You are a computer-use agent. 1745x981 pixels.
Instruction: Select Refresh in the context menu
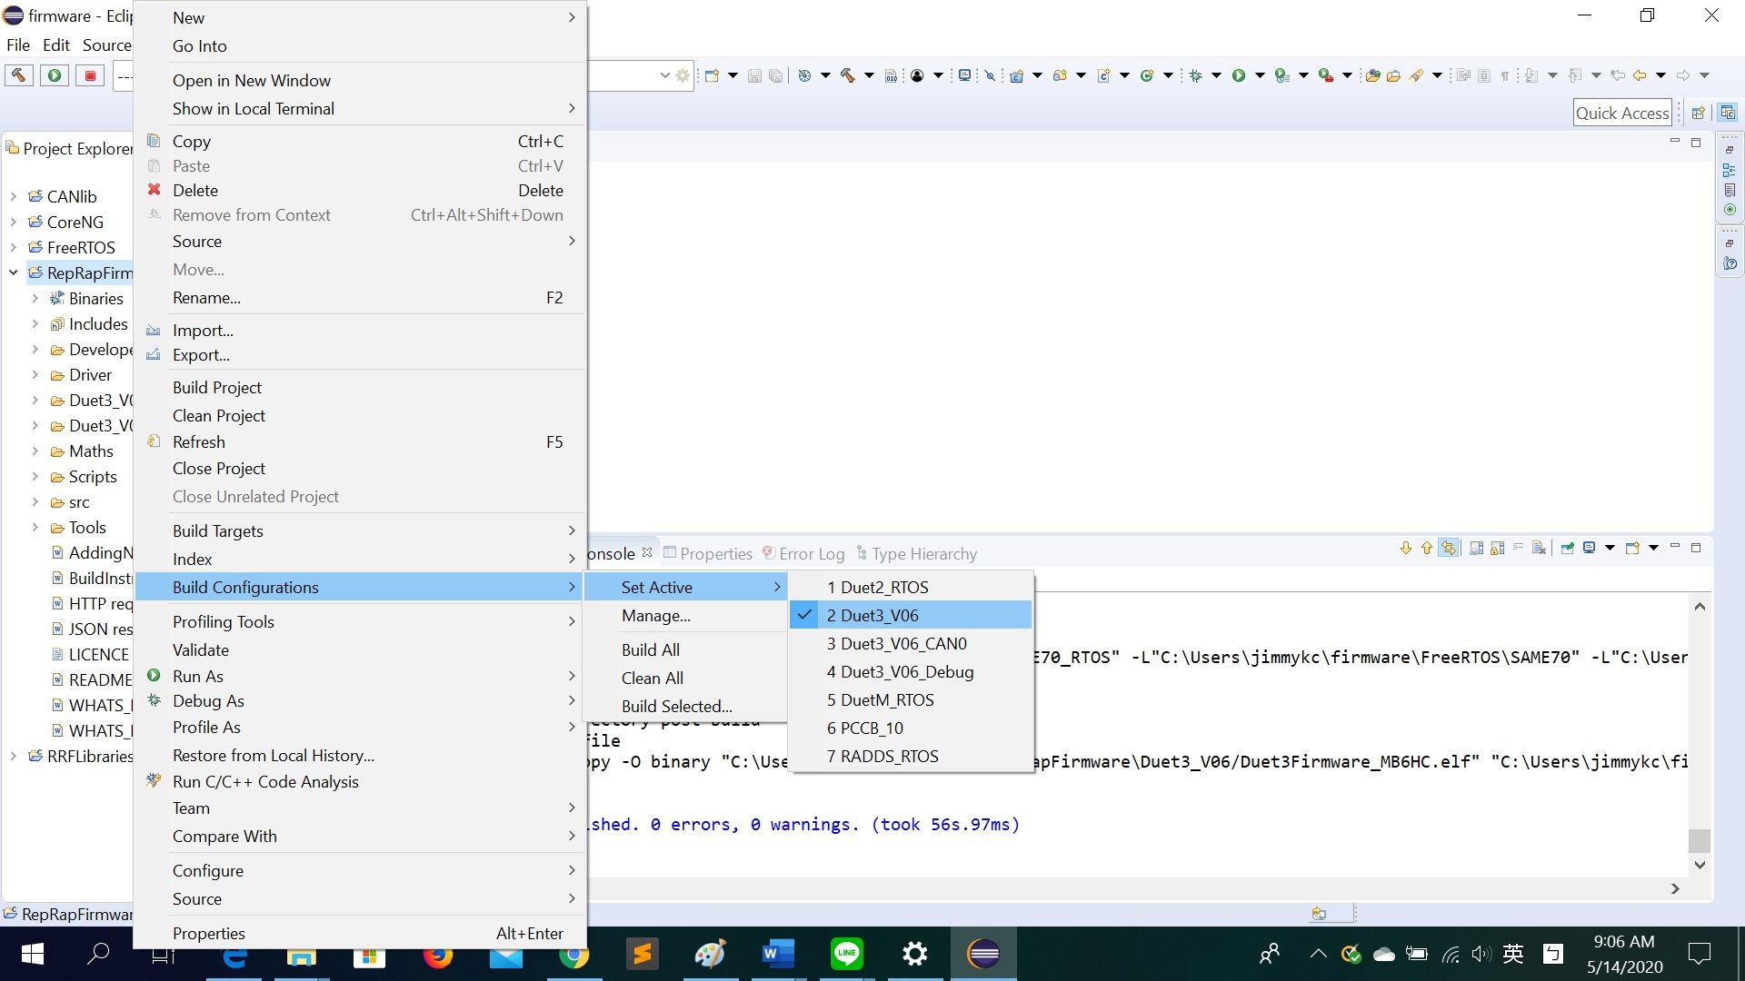[360, 441]
